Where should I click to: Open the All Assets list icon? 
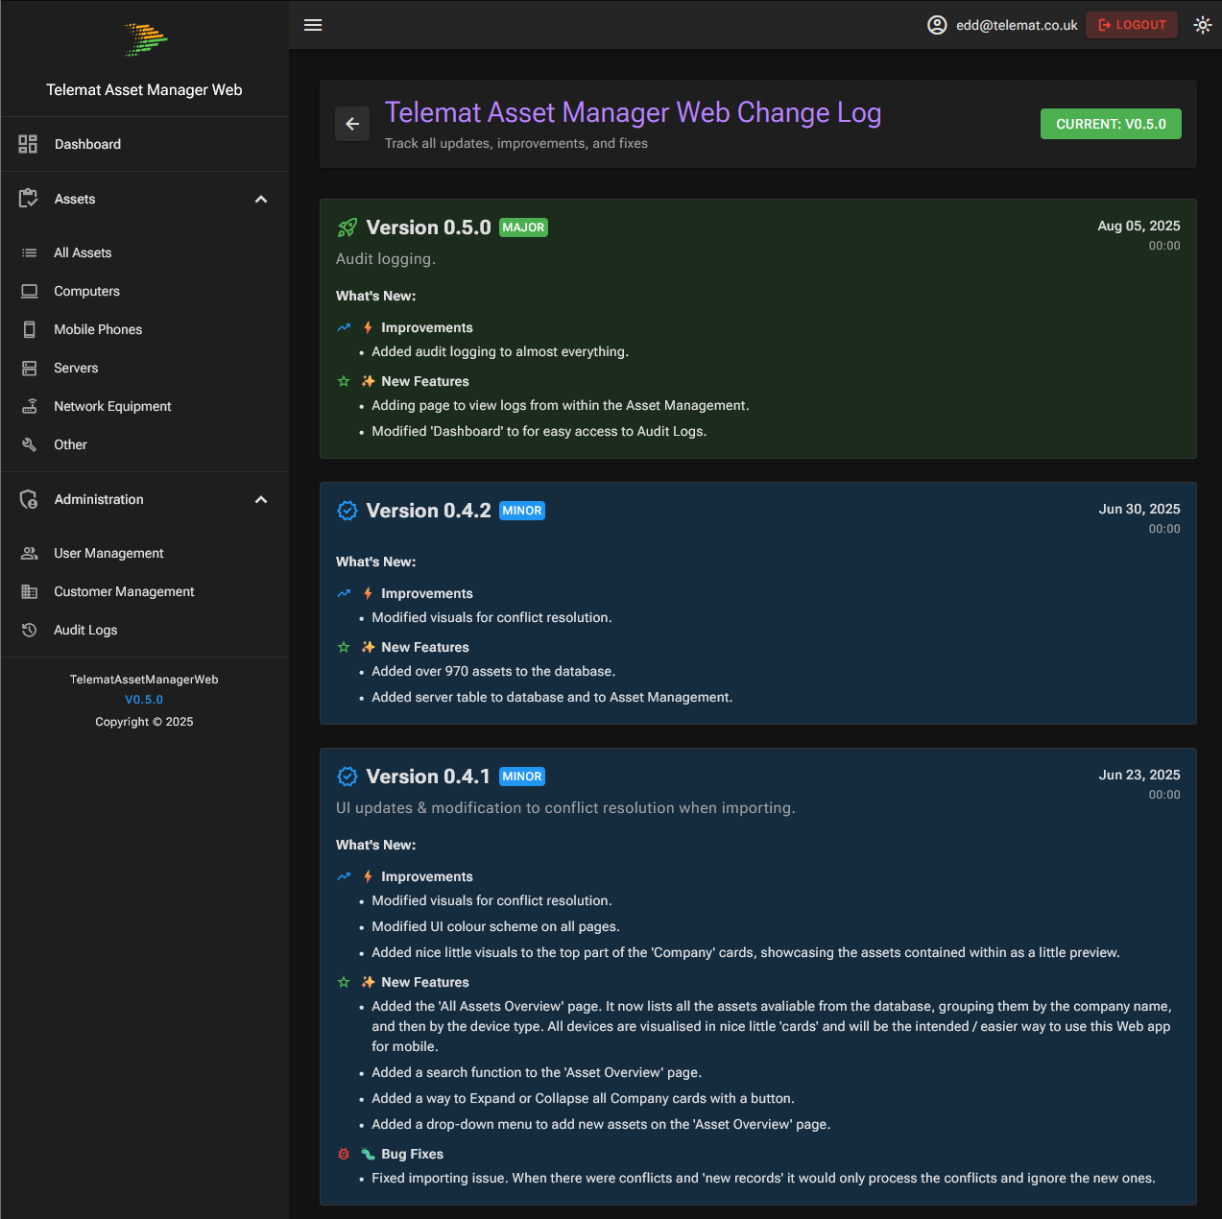(29, 252)
